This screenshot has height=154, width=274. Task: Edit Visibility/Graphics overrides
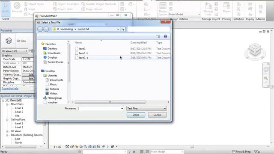click(x=28, y=74)
